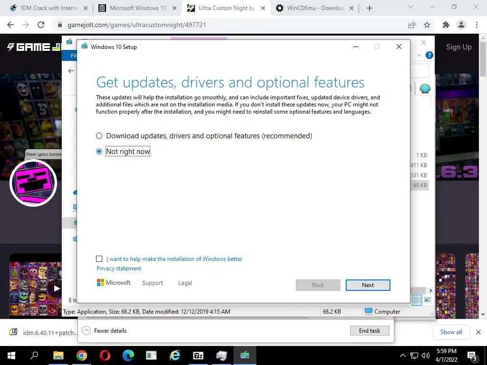487x365 pixels.
Task: Open Chrome three-dot menu
Action: click(x=477, y=25)
